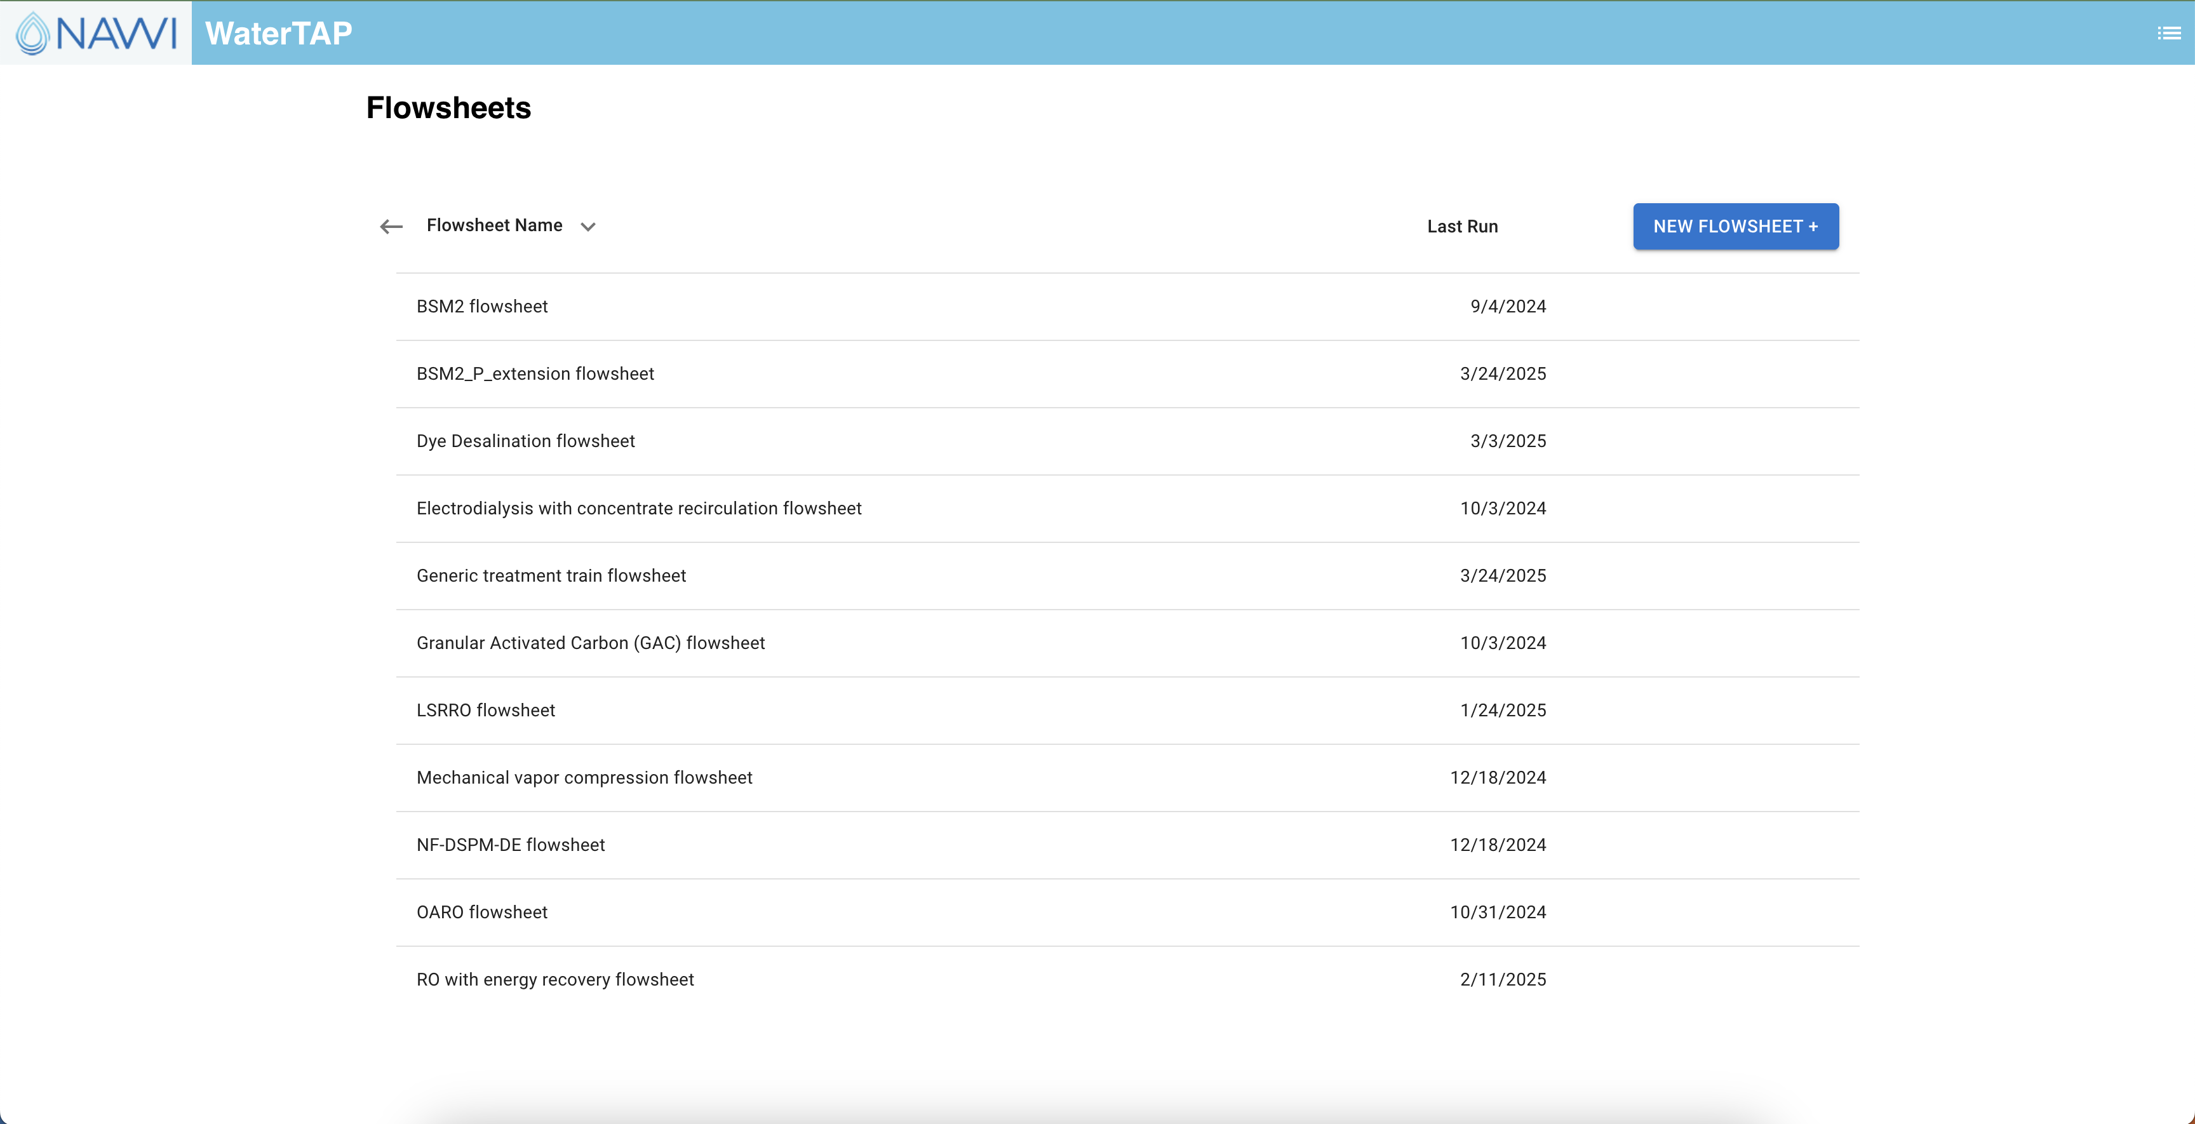Screen dimensions: 2195x1124
Task: Open Electrodialysis with concentrate recirculation flowsheet
Action: (x=1127, y=509)
